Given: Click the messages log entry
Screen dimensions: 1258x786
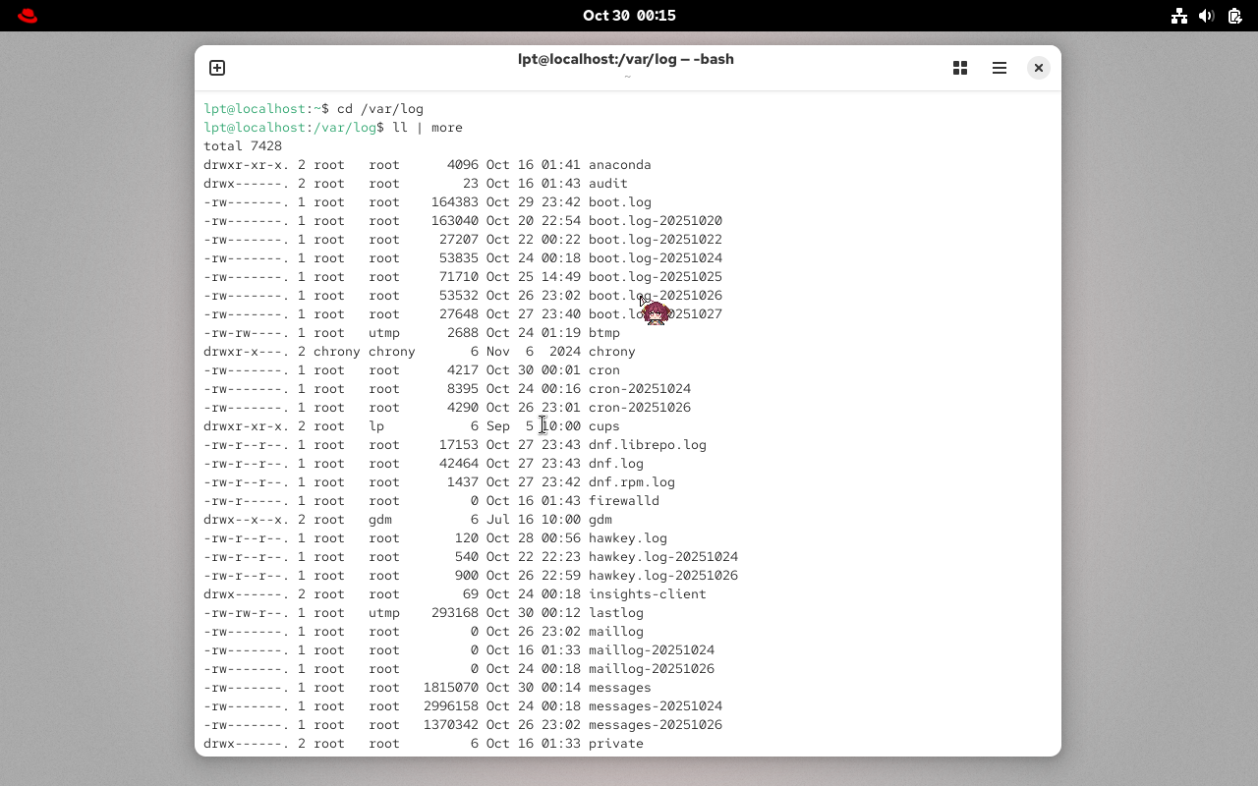Looking at the screenshot, I should [619, 687].
